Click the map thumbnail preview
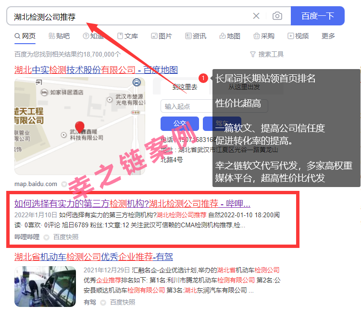The width and height of the screenshot is (361, 317). (x=80, y=126)
